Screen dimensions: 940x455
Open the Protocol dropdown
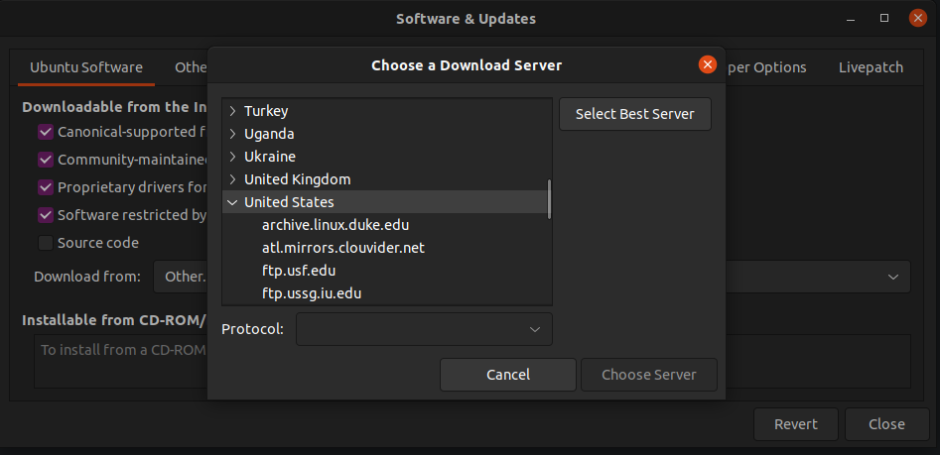coord(424,329)
